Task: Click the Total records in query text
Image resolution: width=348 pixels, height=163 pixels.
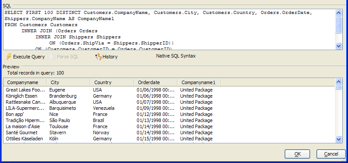Action: (x=35, y=73)
